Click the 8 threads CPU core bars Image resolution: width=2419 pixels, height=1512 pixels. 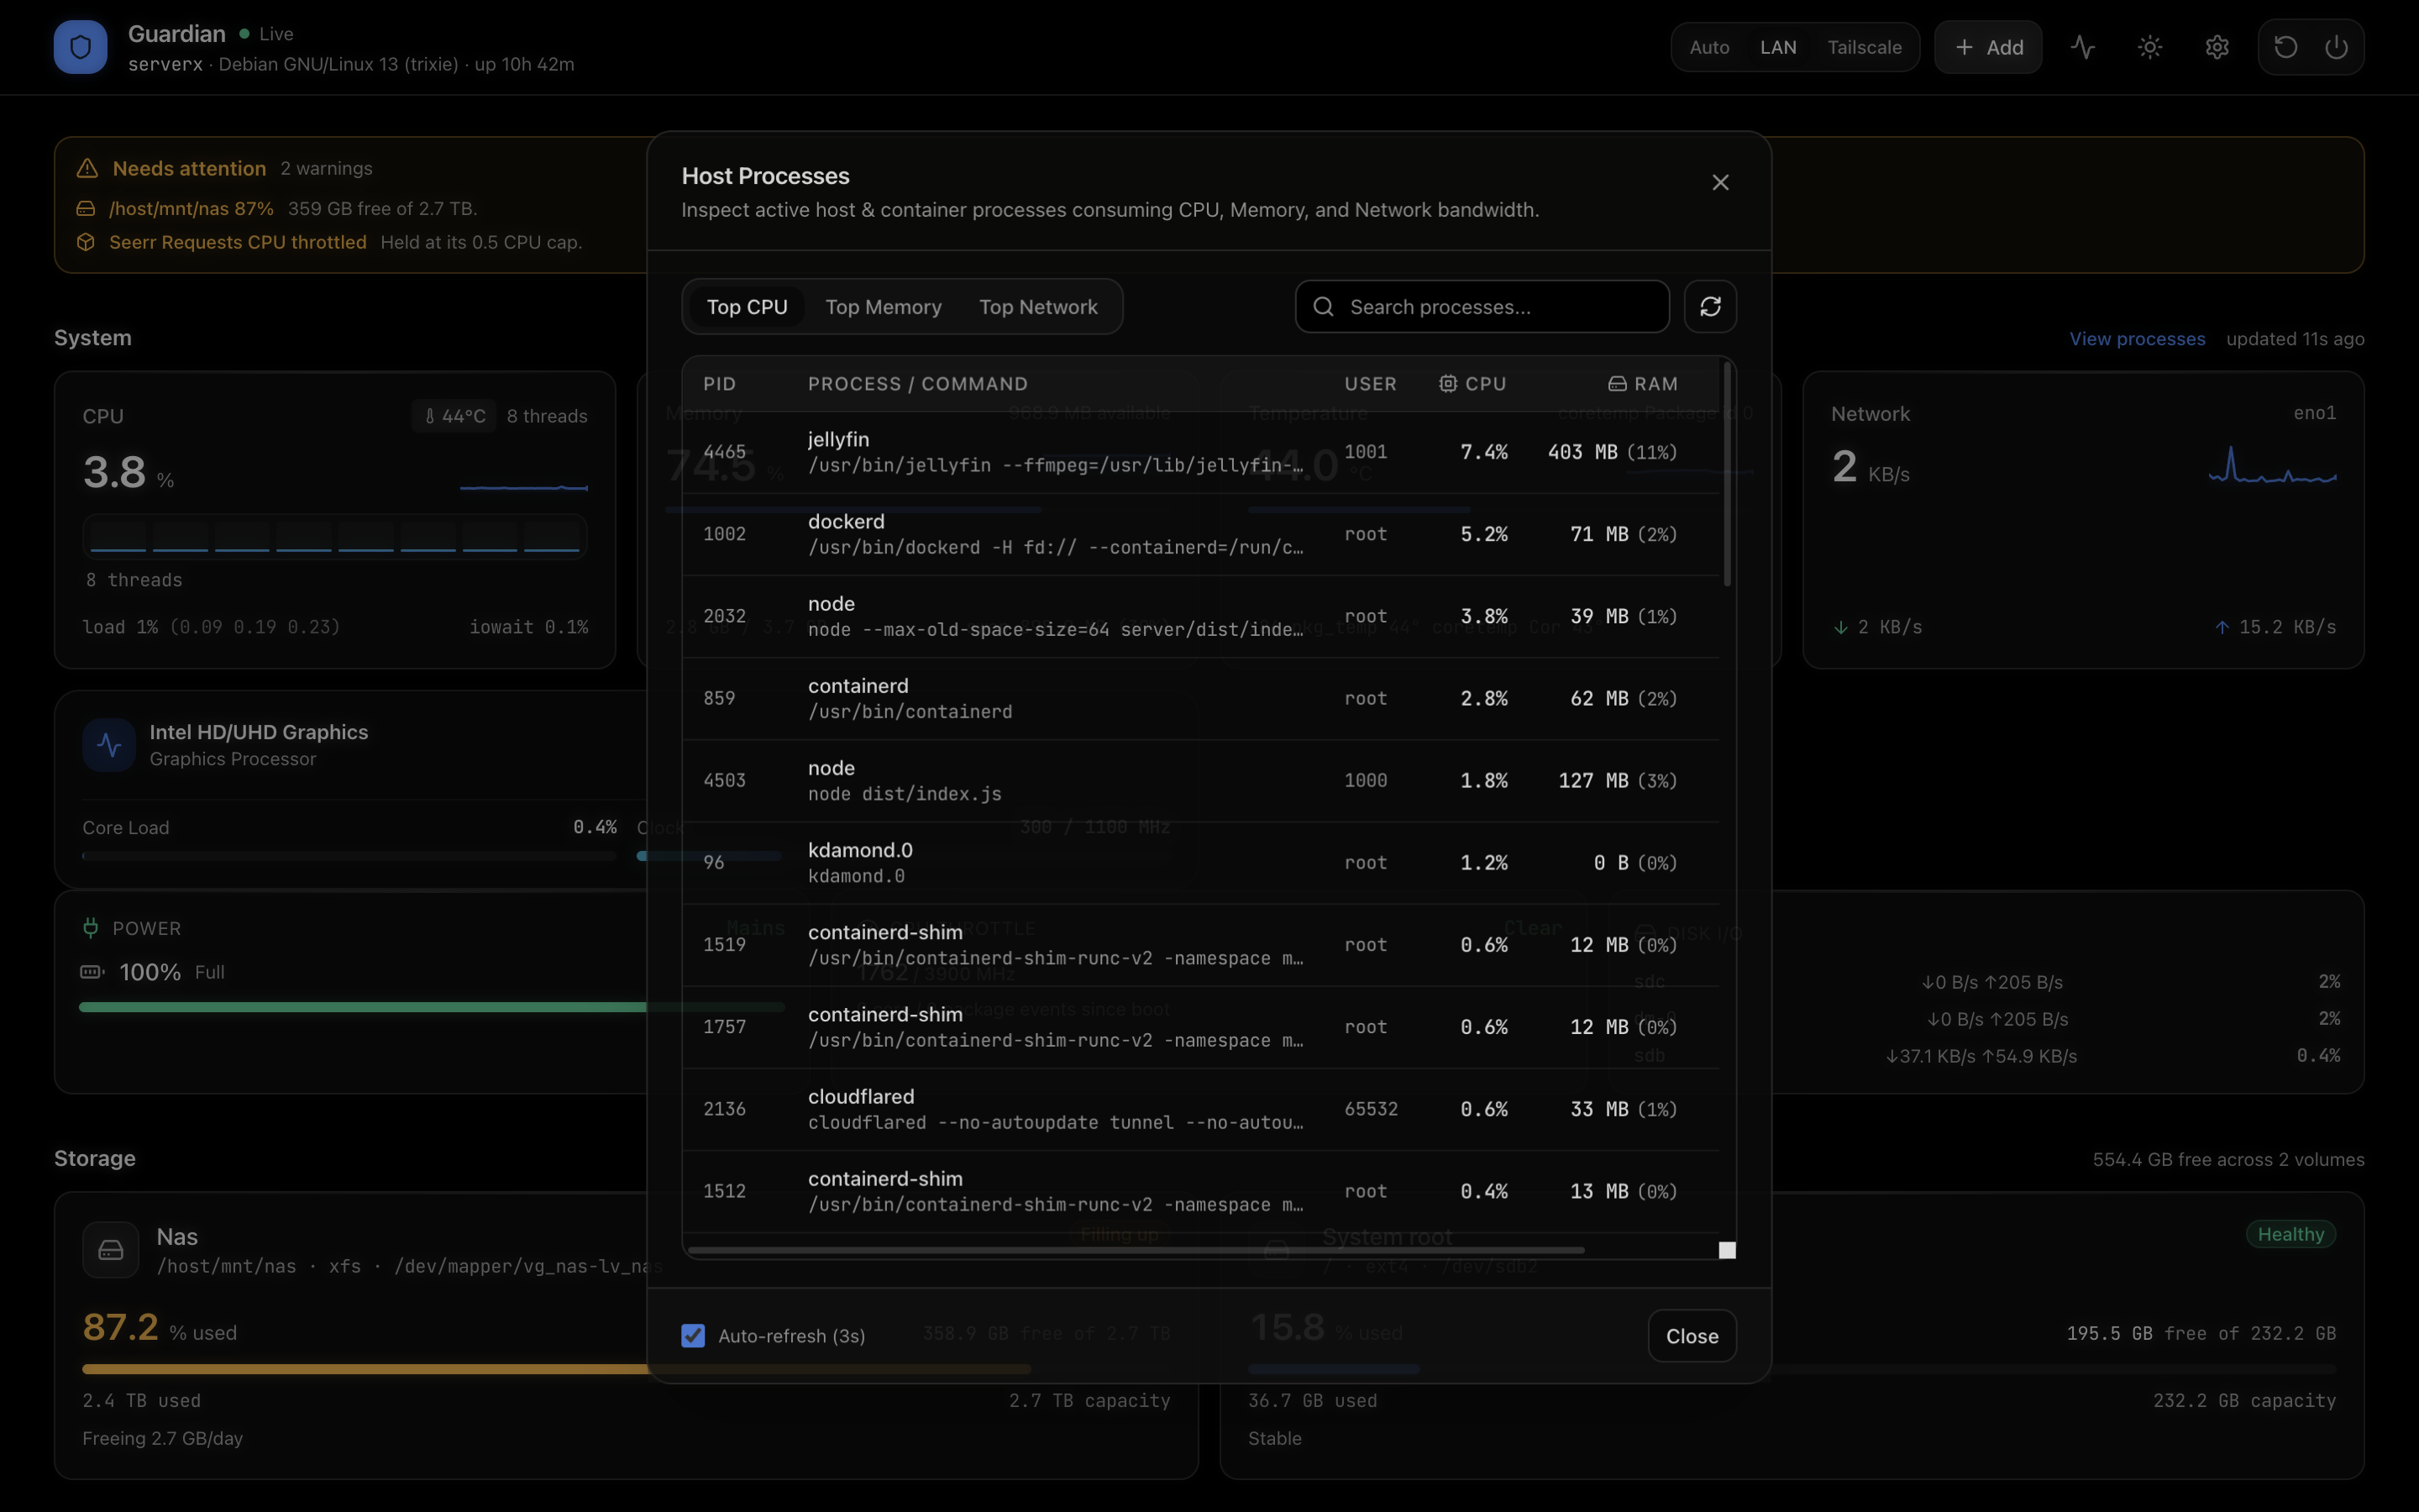[x=335, y=535]
